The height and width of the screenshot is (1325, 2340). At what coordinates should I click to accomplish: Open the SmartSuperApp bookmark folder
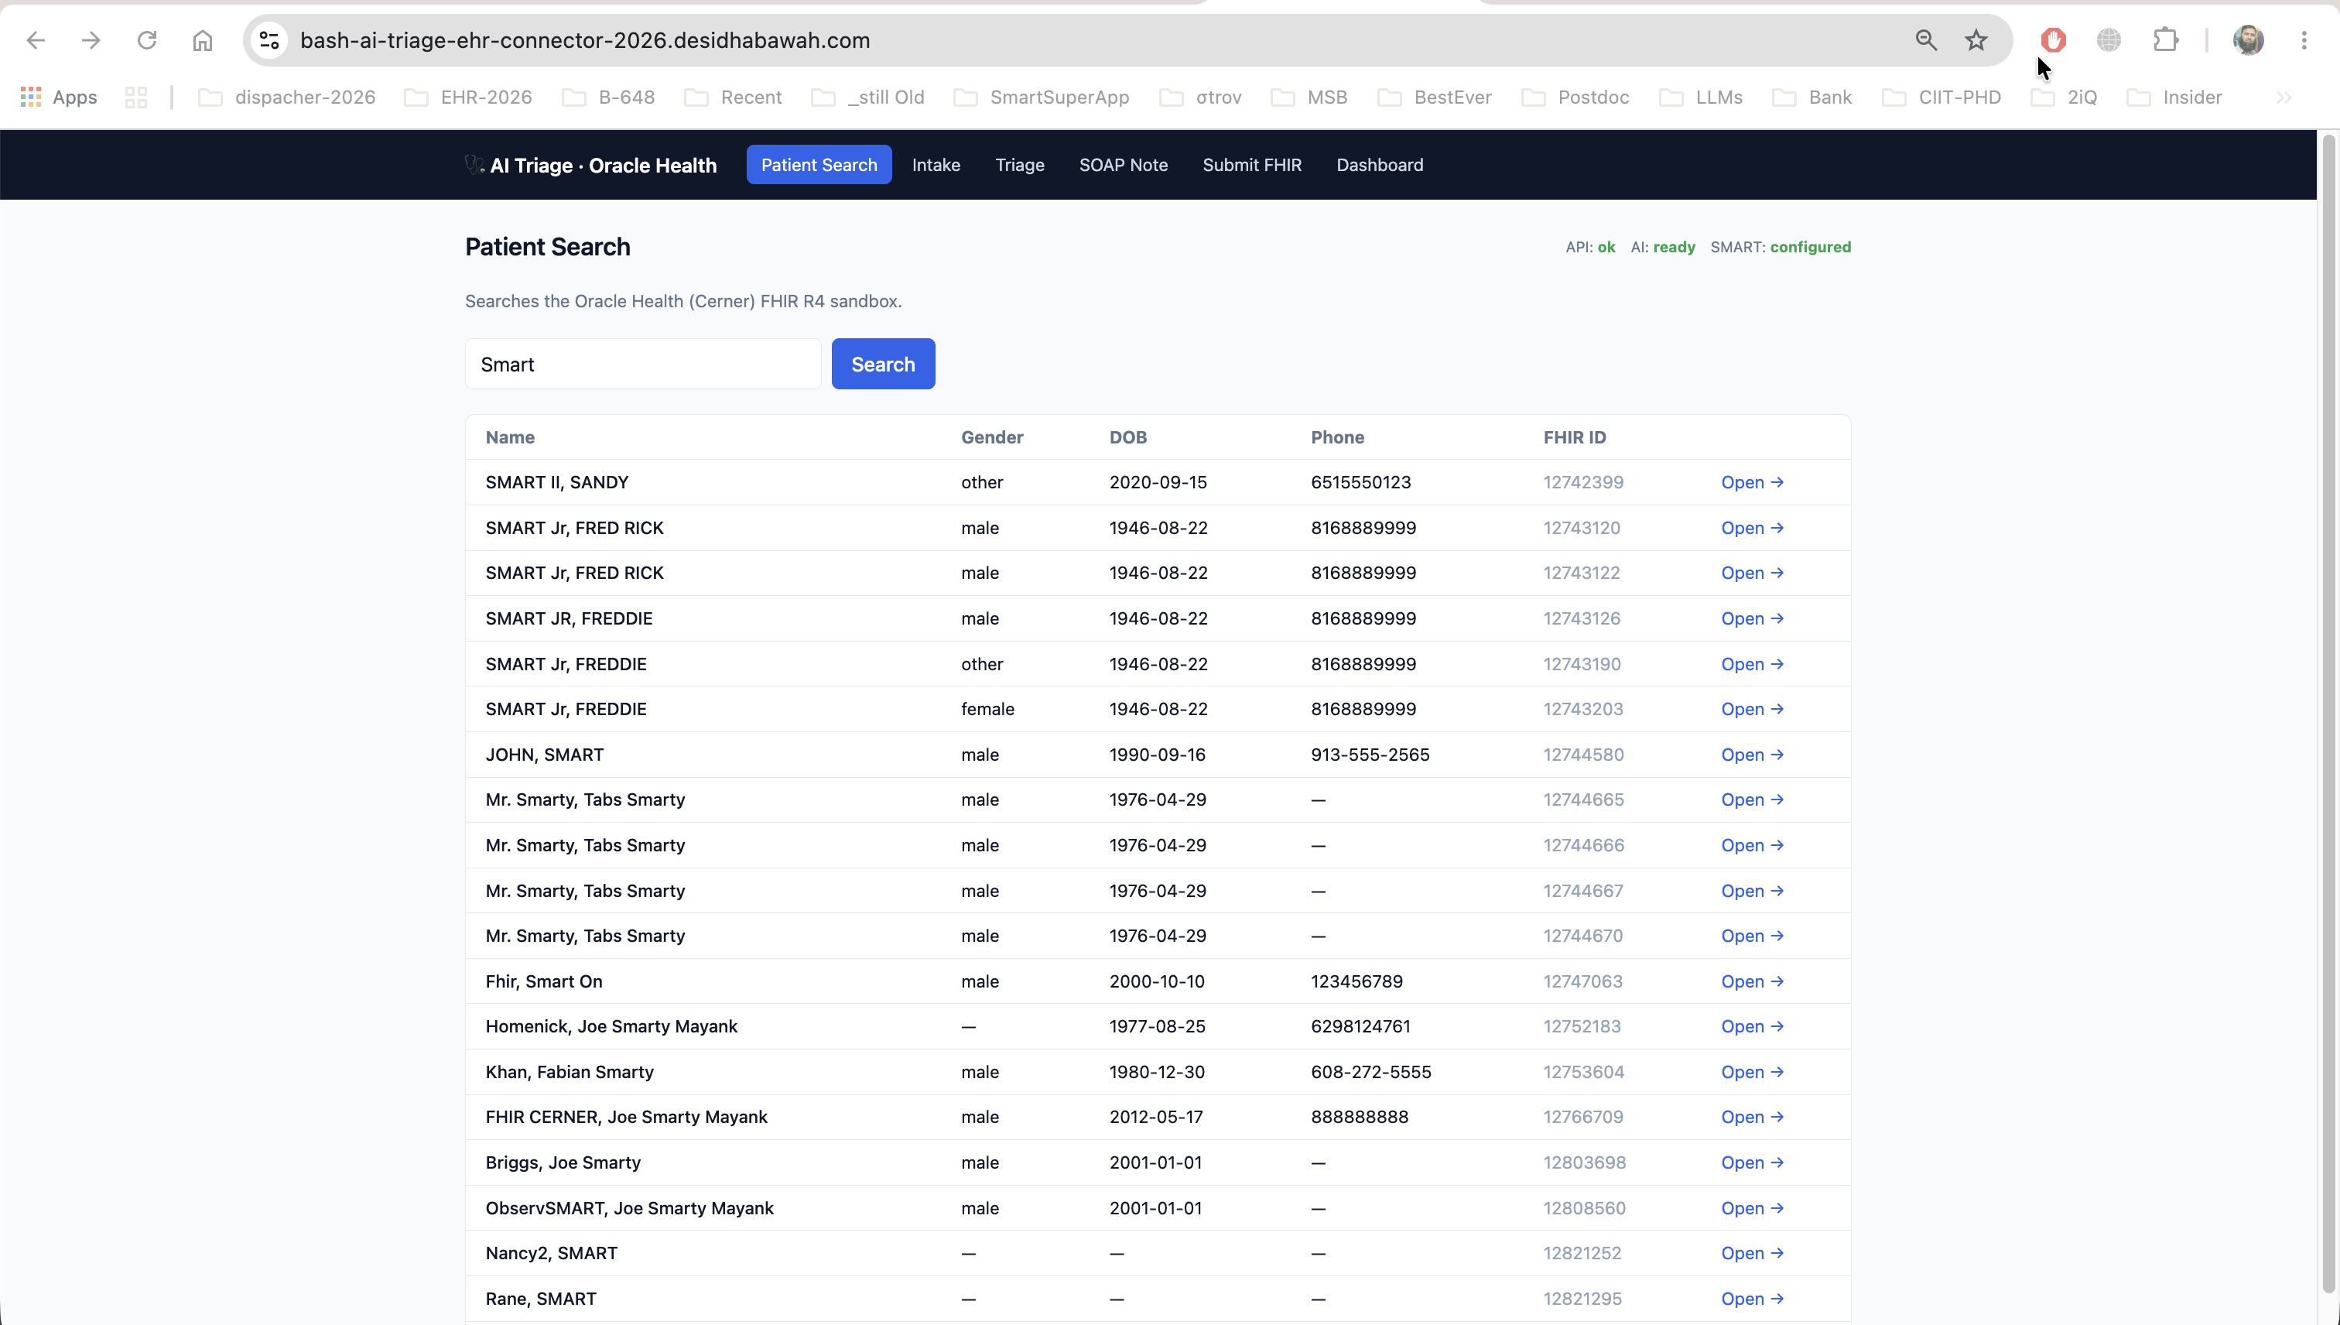(x=1042, y=98)
